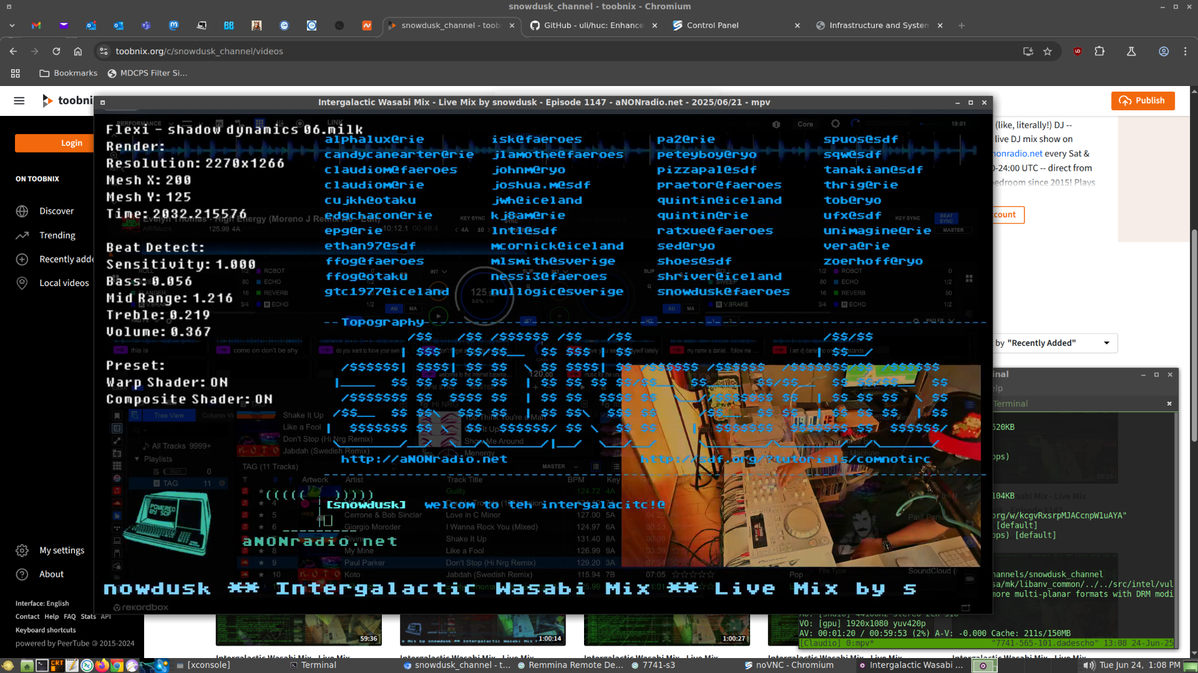Open the 1:00:14 video thumbnail

[x=483, y=630]
